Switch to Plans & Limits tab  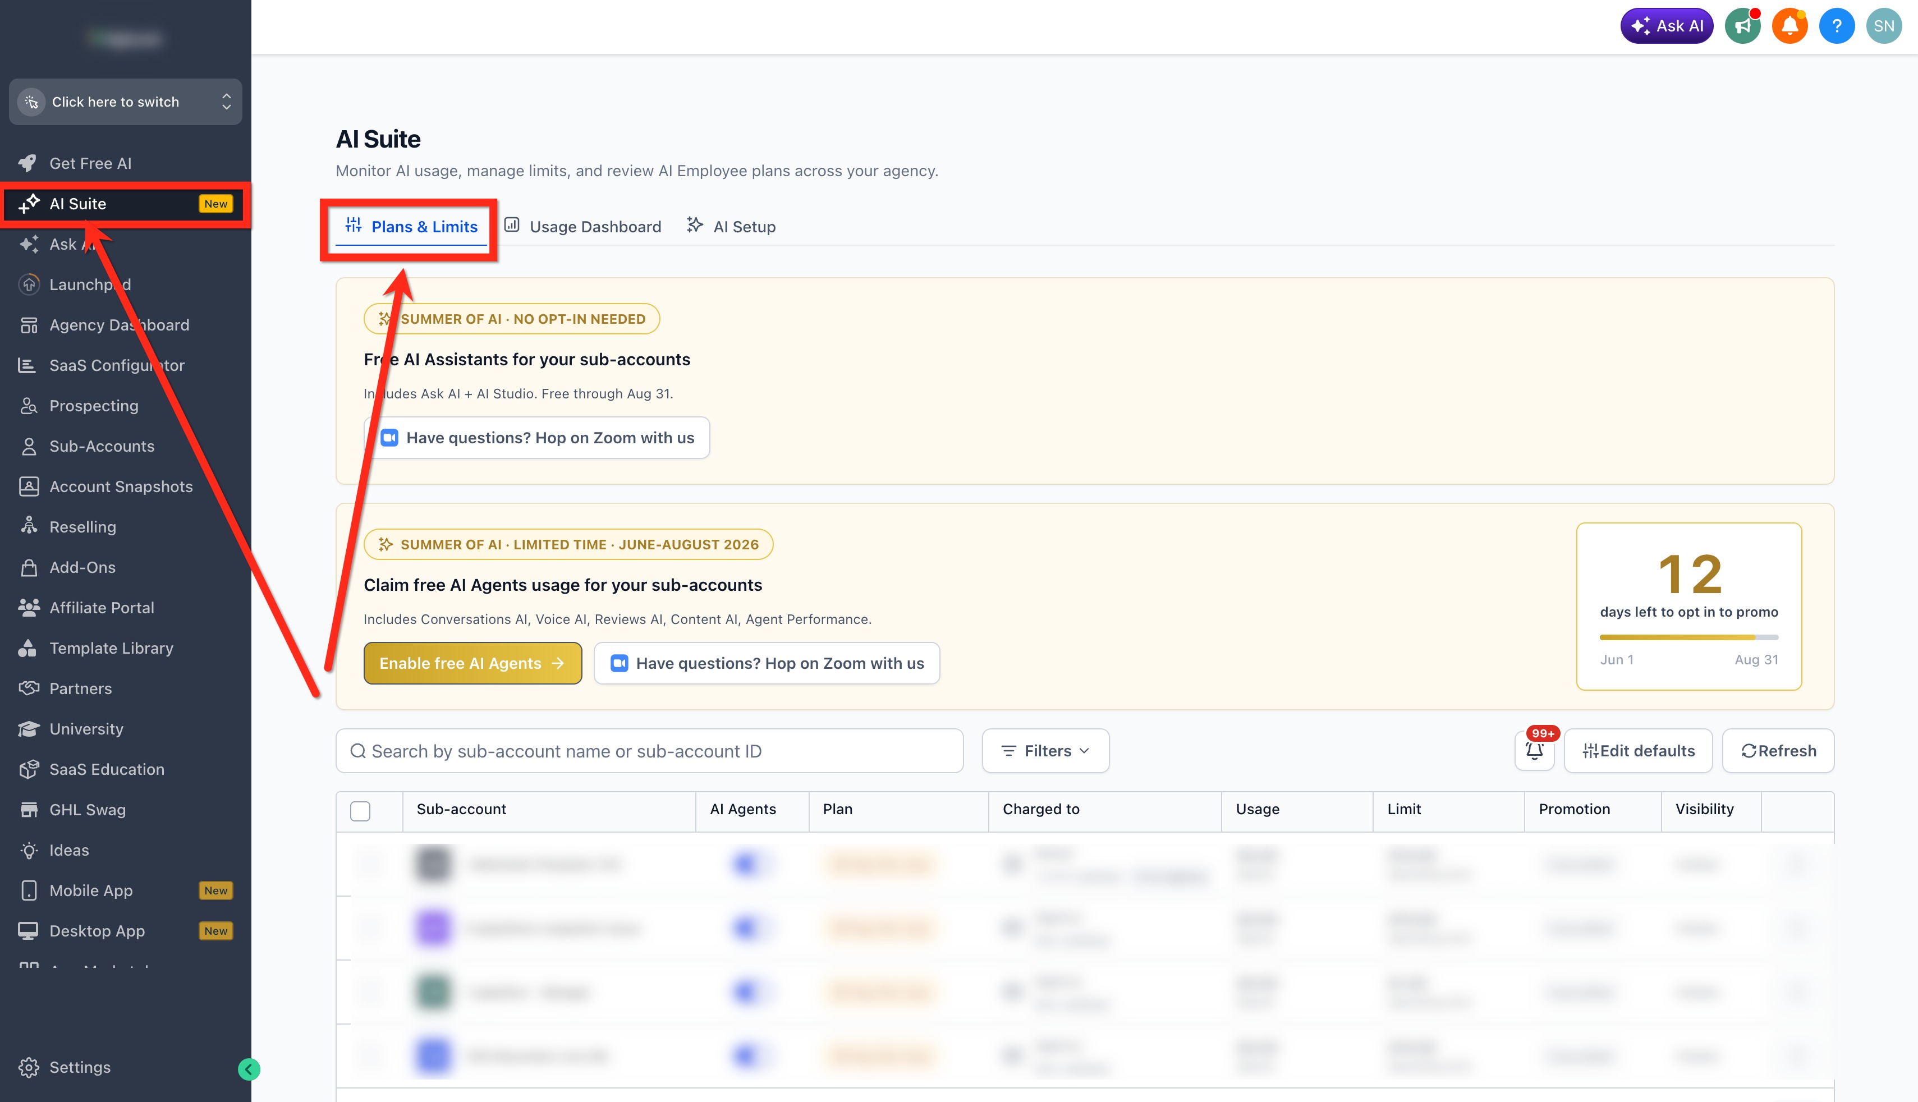point(412,227)
